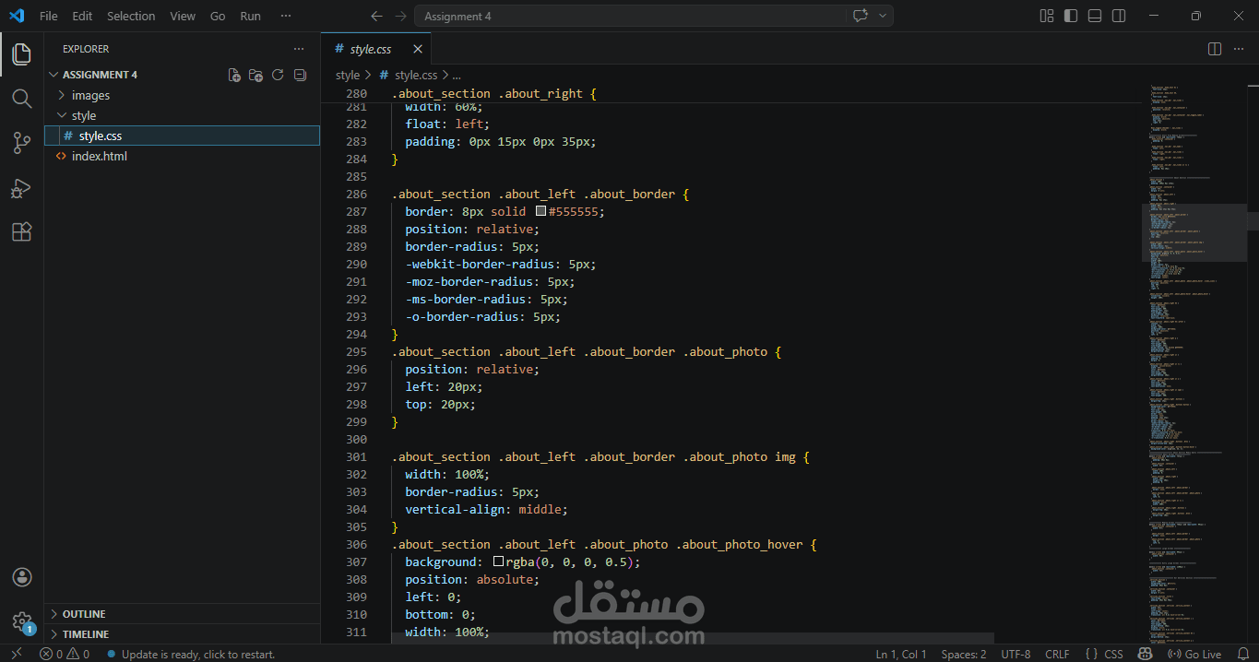Change end of line via CRLF
Image resolution: width=1259 pixels, height=662 pixels.
[1057, 654]
